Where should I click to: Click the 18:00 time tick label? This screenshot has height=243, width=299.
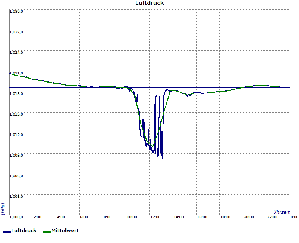225,217
